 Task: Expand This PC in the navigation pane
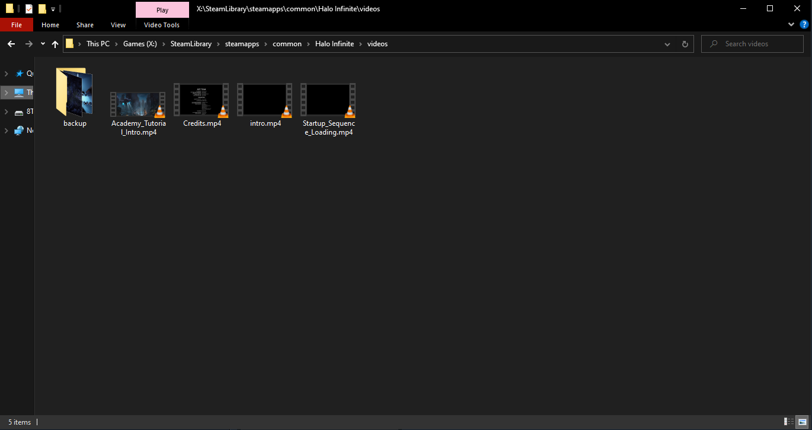pyautogui.click(x=7, y=93)
